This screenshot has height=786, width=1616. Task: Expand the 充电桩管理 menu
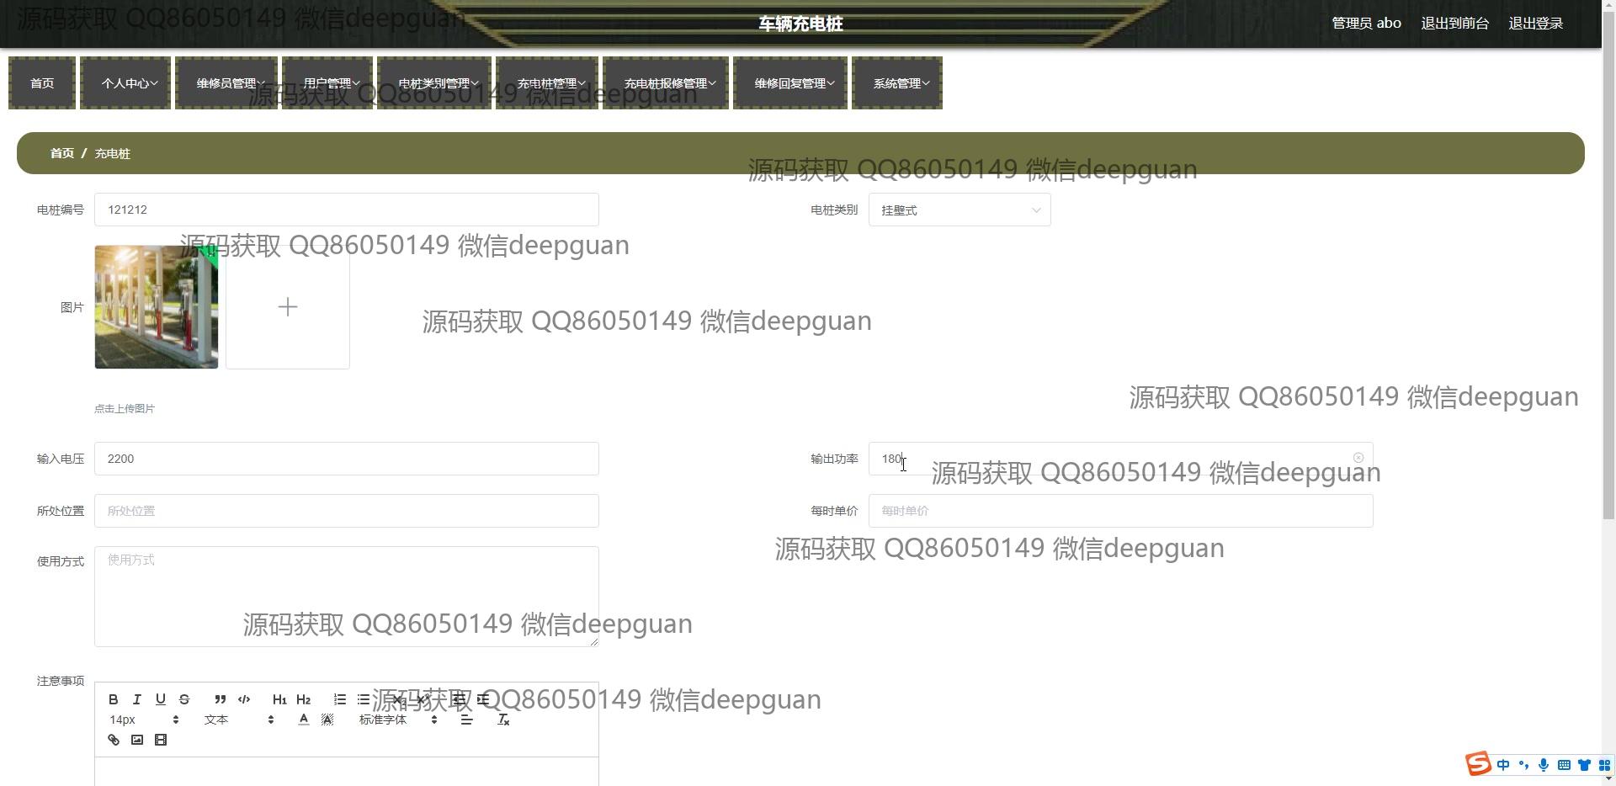pos(546,82)
